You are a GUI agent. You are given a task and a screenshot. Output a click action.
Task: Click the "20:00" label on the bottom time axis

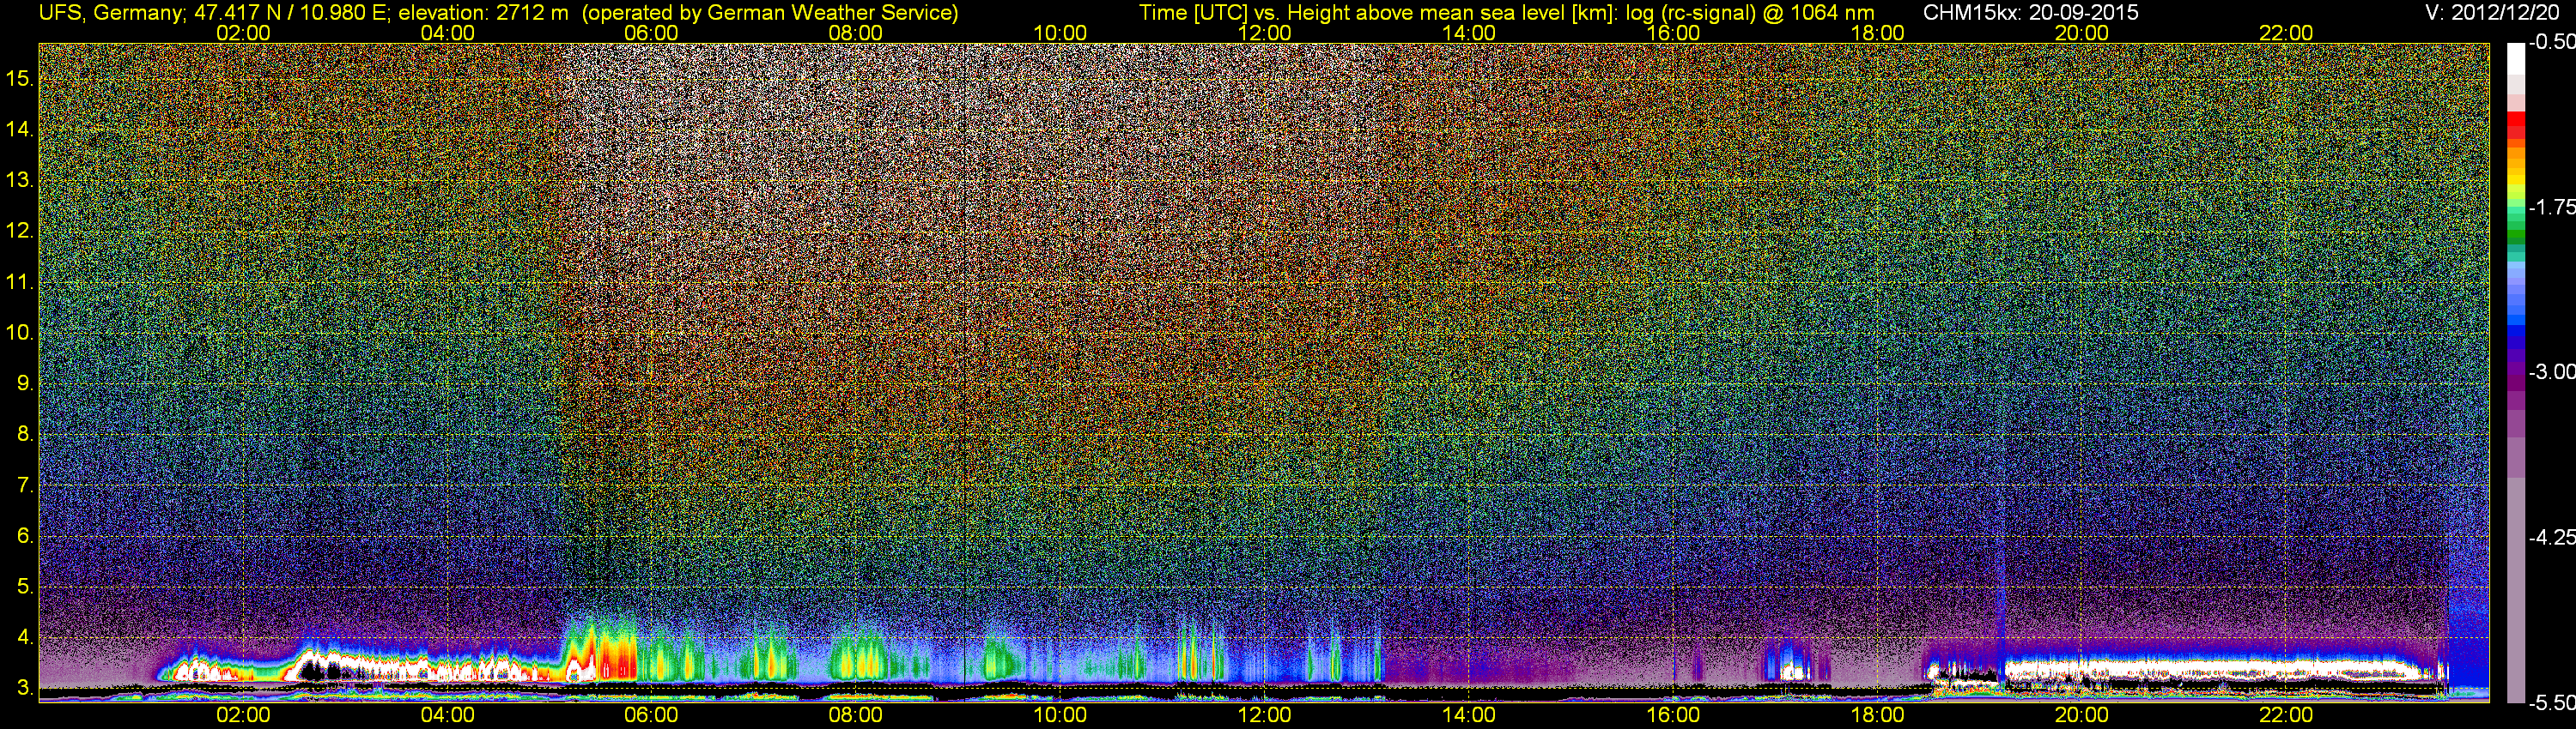[x=2082, y=715]
